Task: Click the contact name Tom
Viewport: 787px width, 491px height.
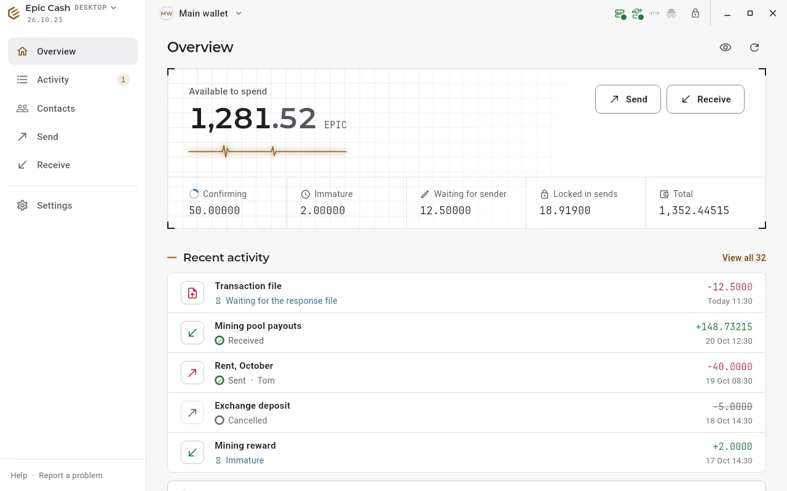Action: [266, 381]
